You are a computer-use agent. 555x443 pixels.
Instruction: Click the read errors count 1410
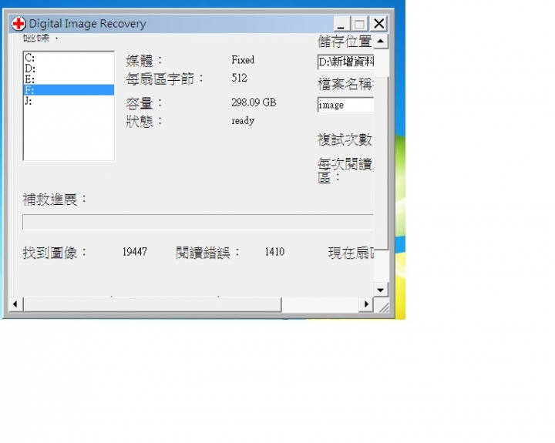point(274,252)
